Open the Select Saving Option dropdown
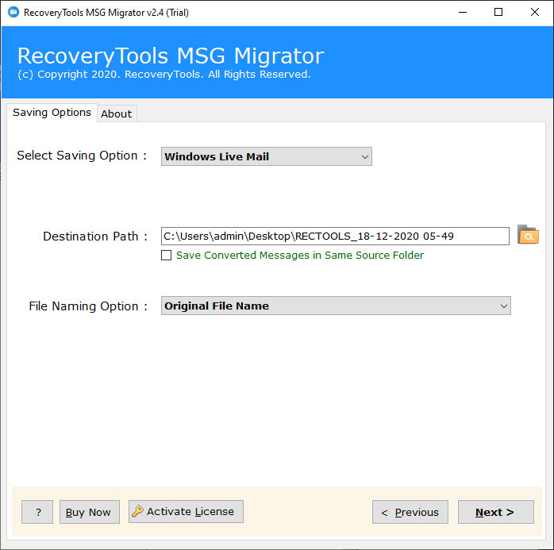This screenshot has height=550, width=554. pos(267,156)
